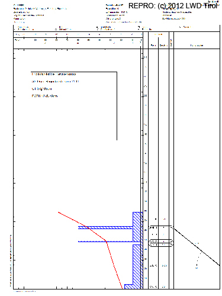Select the long thin blue hatched layer bar
The width and height of the screenshot is (222, 296).
coord(105,227)
